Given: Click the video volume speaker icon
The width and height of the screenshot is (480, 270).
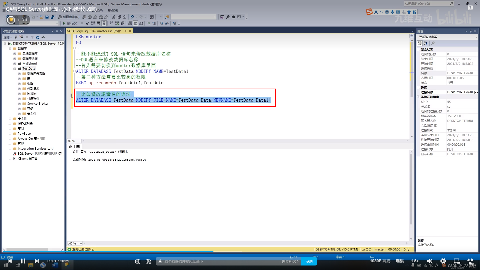Looking at the screenshot, I should [430, 261].
